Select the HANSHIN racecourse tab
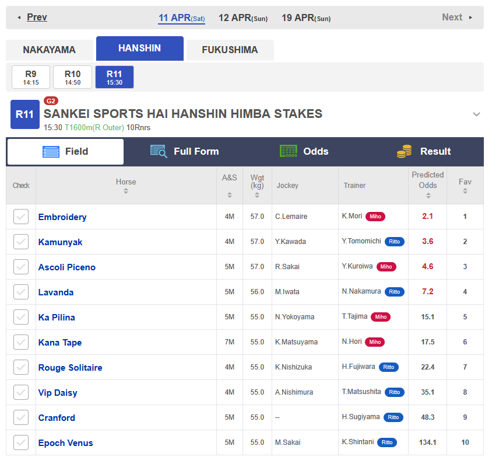This screenshot has height=460, width=492. pyautogui.click(x=140, y=48)
